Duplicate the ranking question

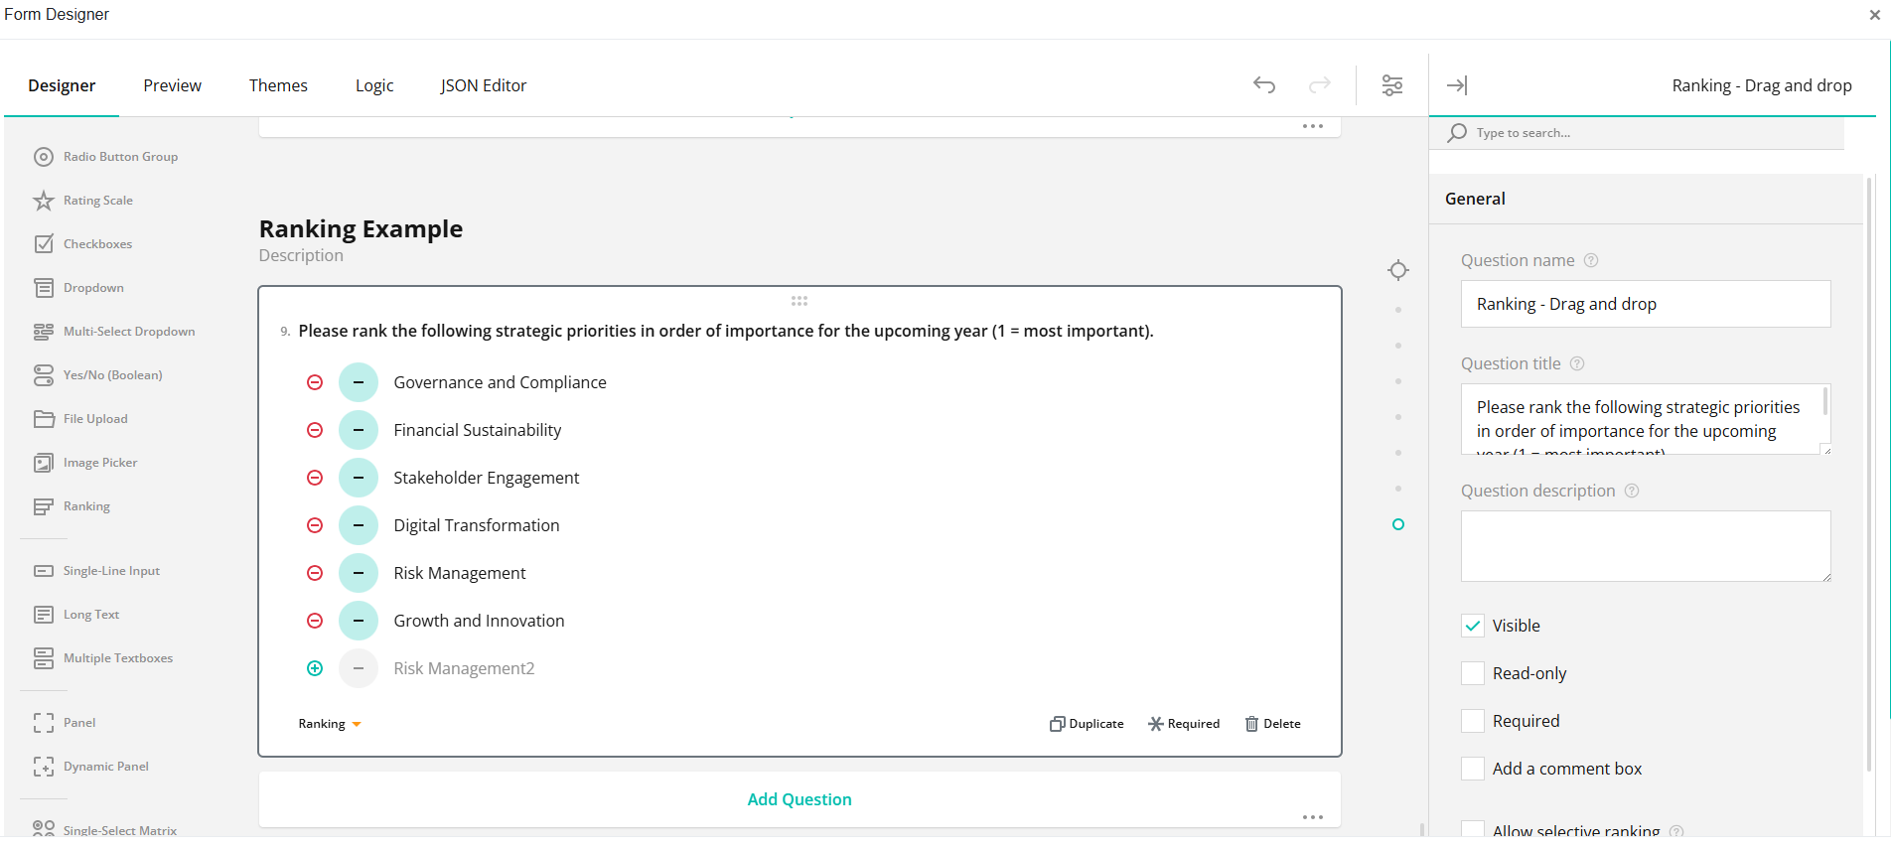pos(1087,724)
